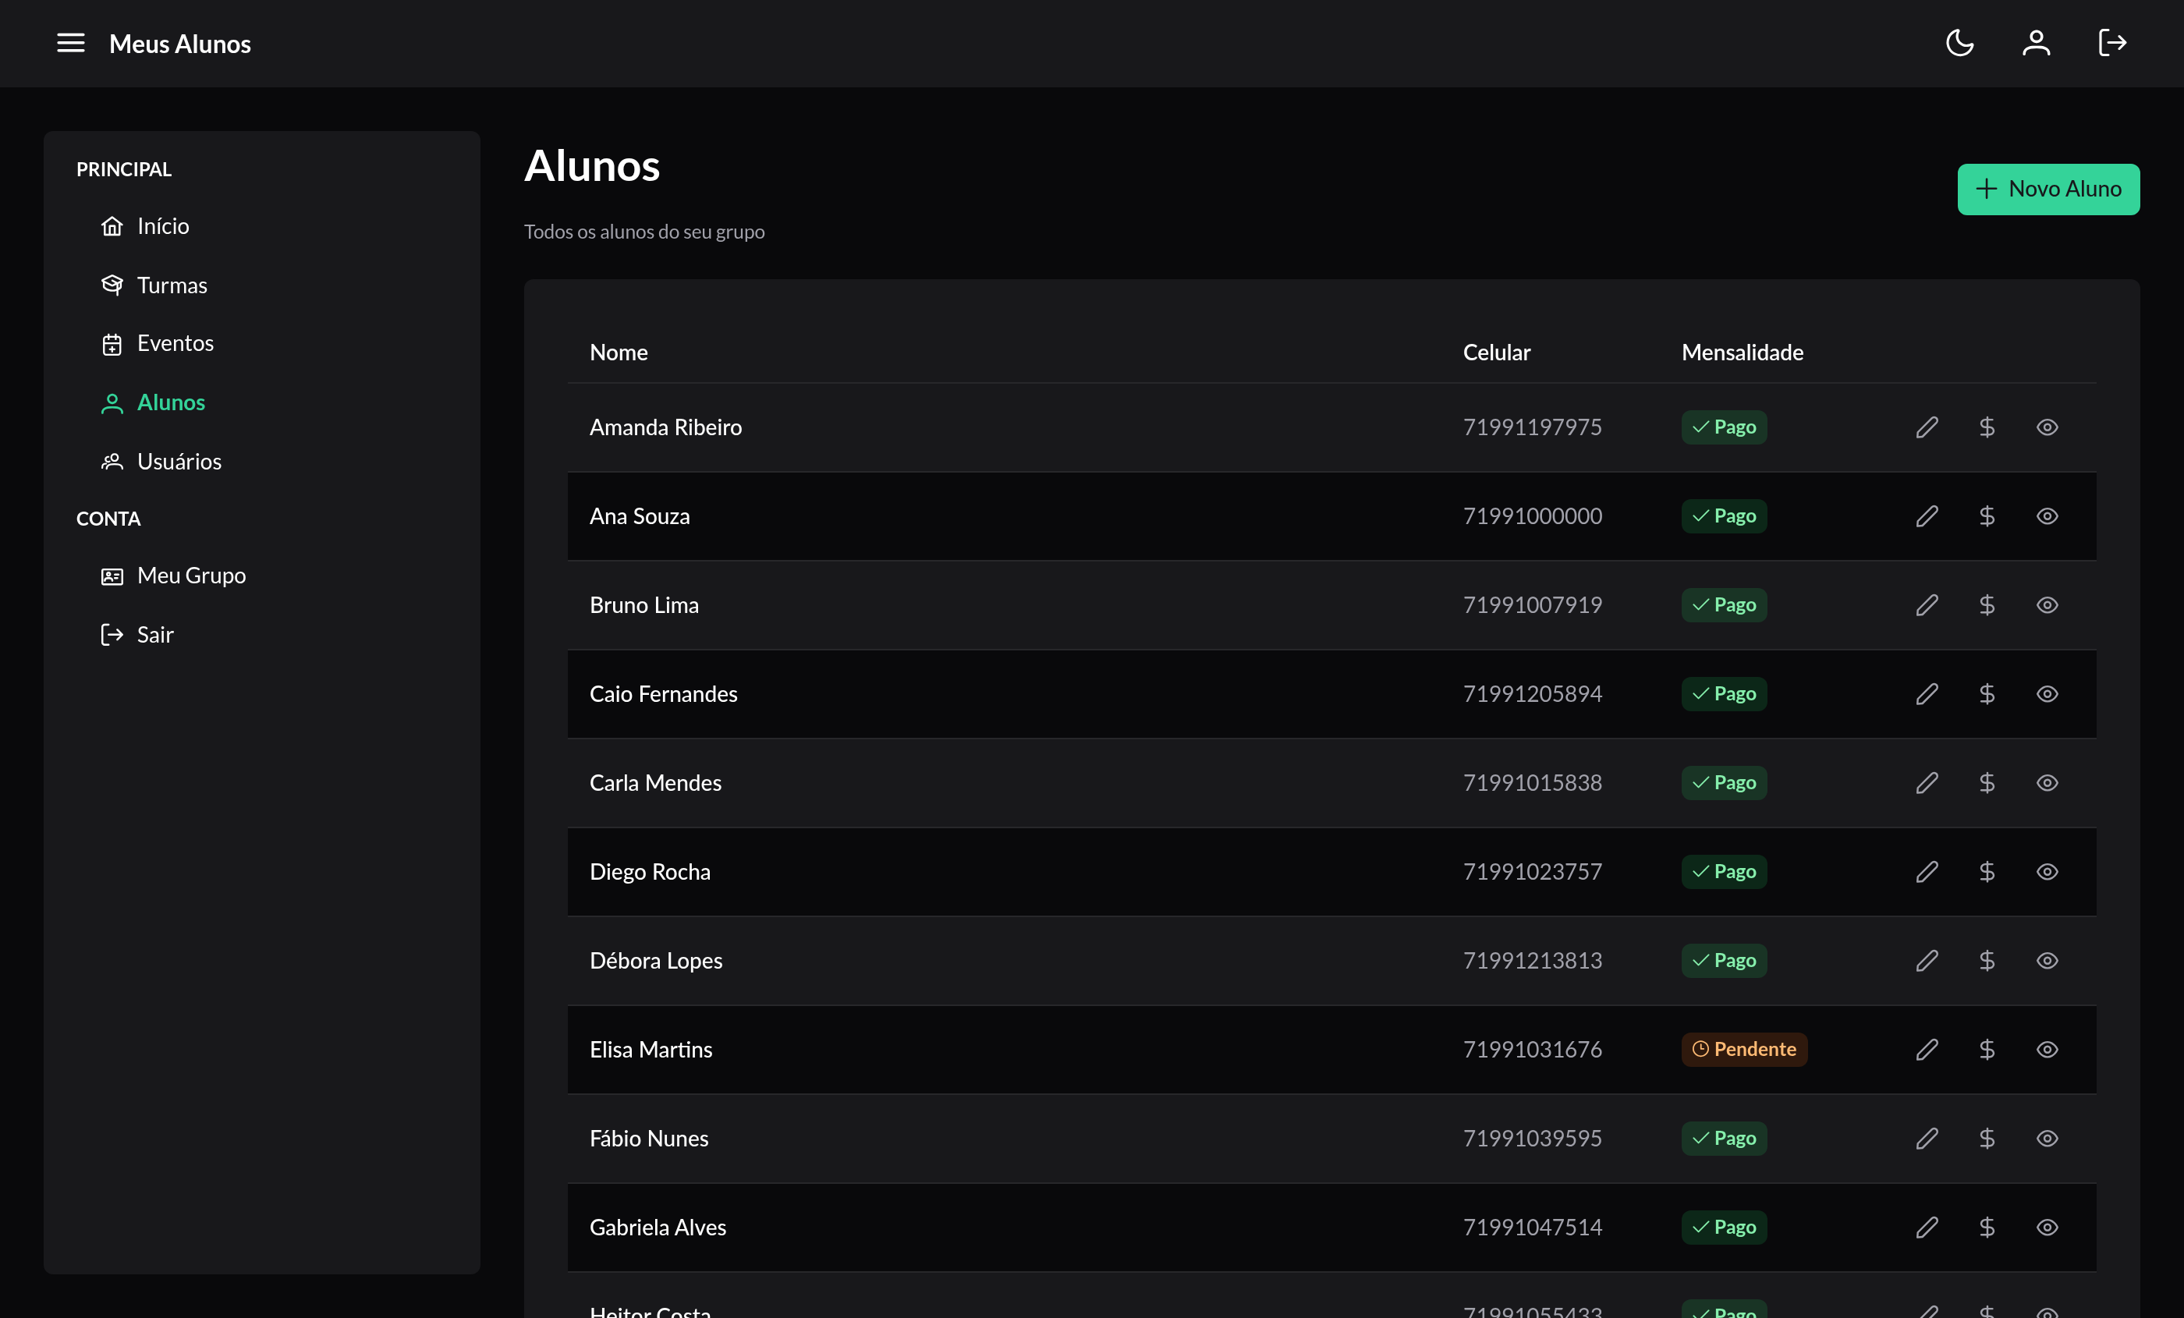Open the user profile icon
Viewport: 2184px width, 1318px height.
click(2036, 43)
